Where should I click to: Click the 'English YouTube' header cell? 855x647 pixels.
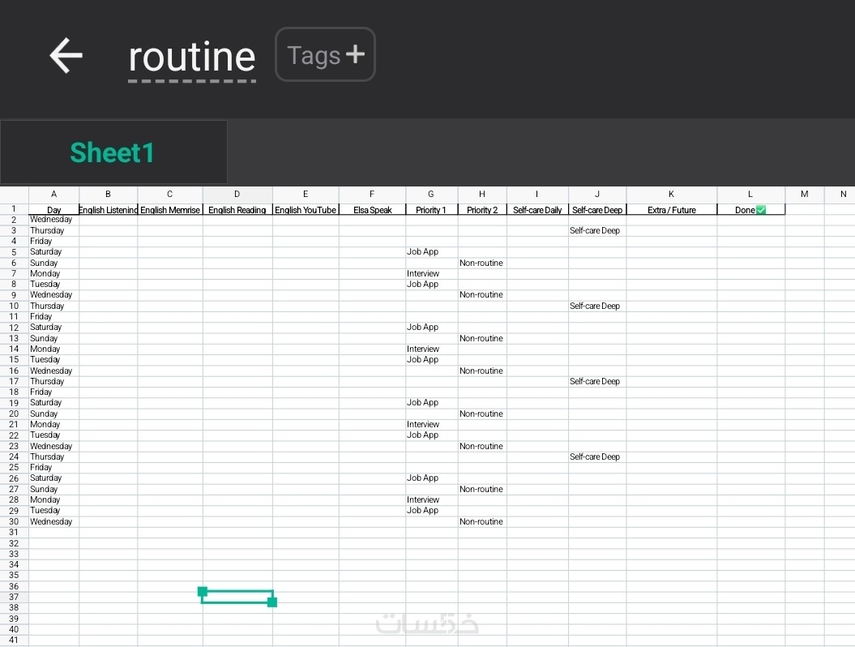click(306, 209)
